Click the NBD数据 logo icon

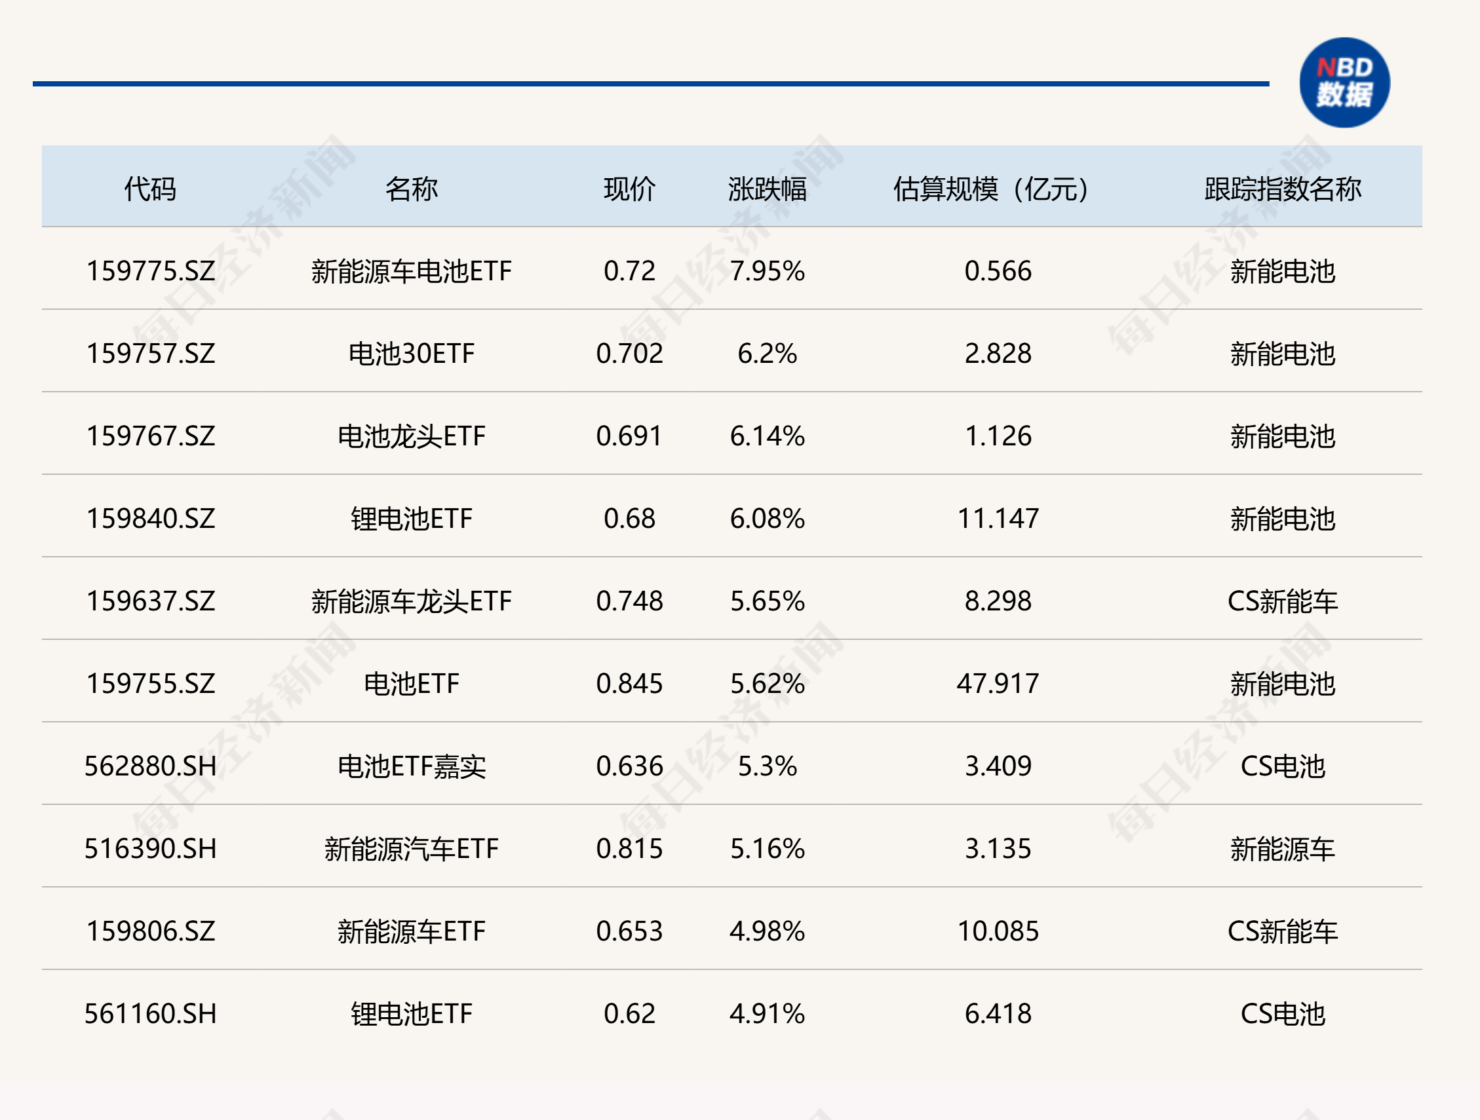point(1344,83)
